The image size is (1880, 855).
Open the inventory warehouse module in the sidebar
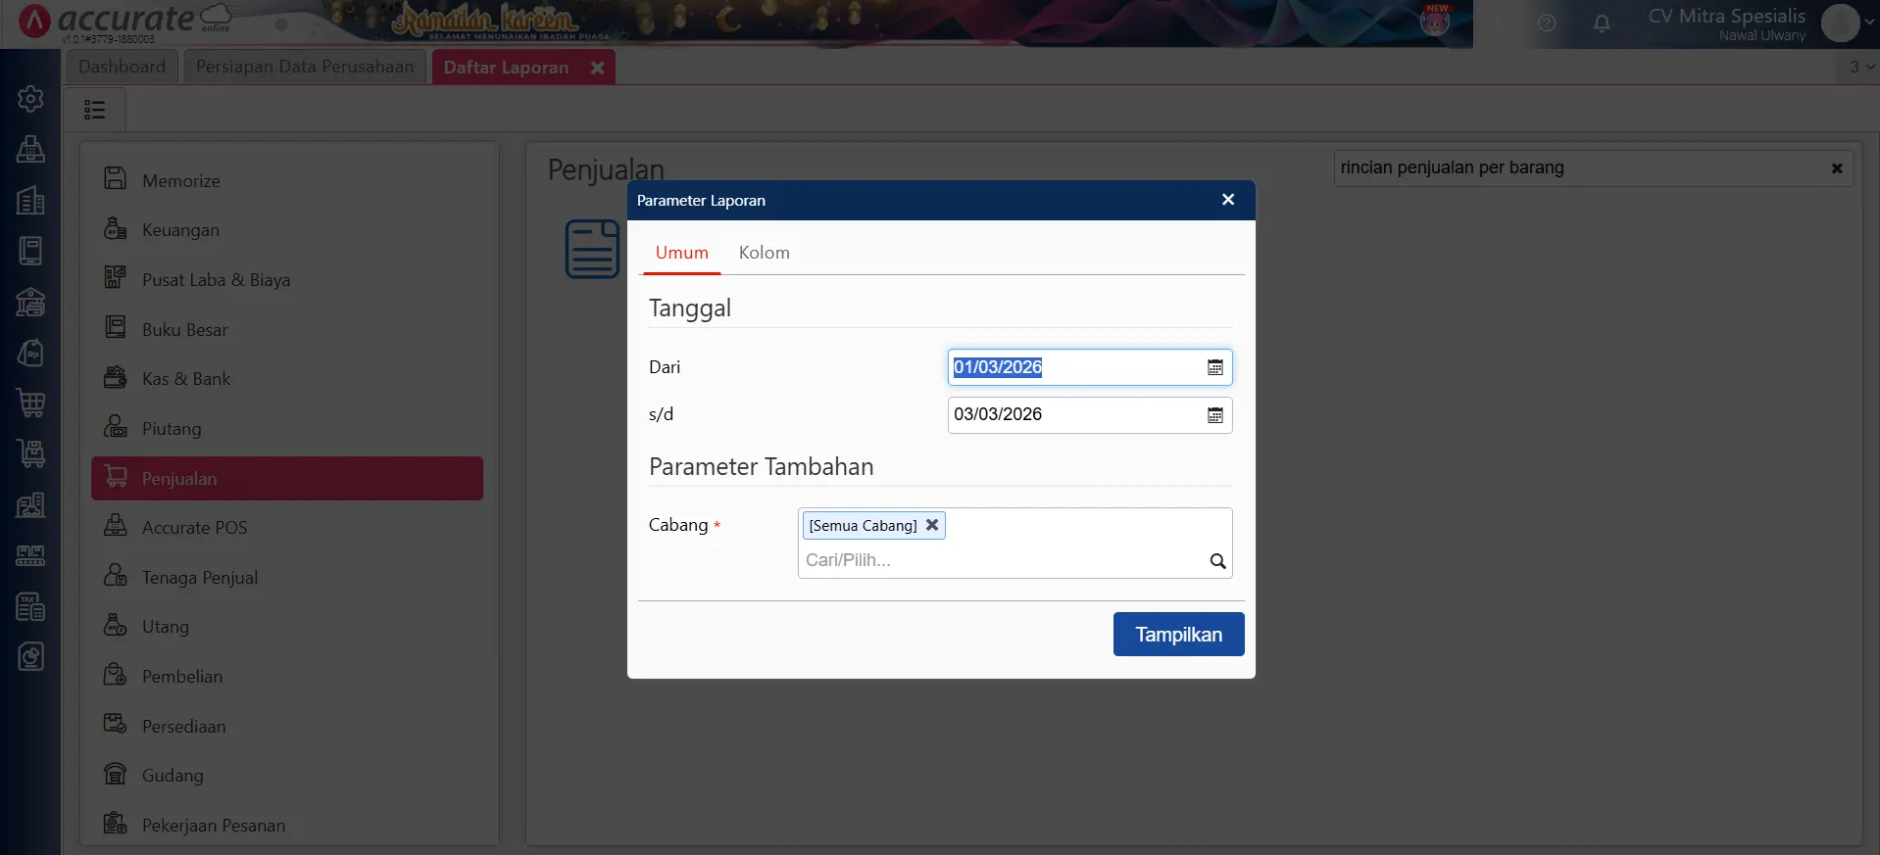point(30,504)
